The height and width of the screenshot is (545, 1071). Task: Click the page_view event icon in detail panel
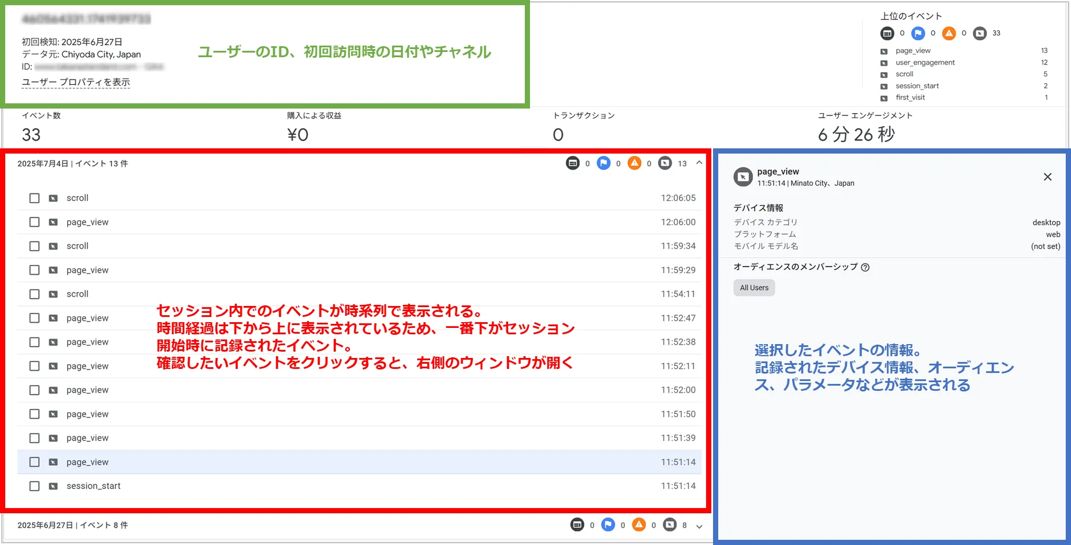pyautogui.click(x=742, y=176)
